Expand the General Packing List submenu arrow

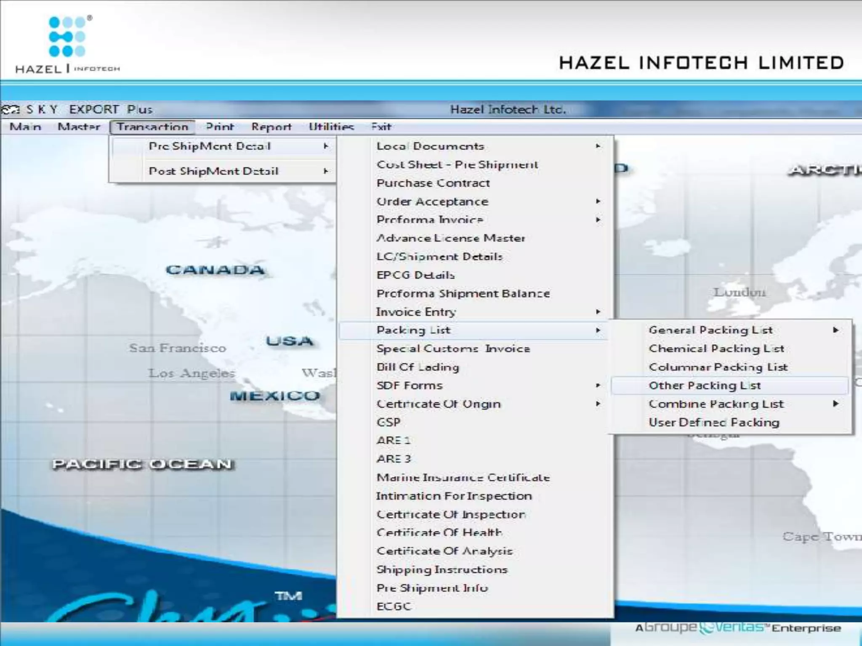tap(835, 330)
